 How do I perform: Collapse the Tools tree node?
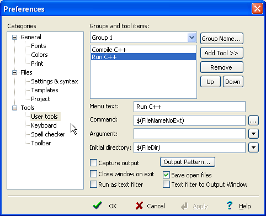(14, 108)
